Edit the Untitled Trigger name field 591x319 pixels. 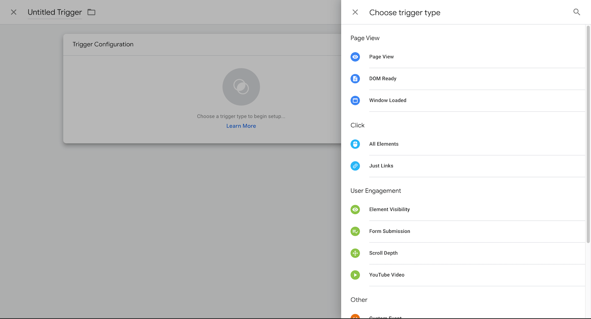[x=55, y=12]
